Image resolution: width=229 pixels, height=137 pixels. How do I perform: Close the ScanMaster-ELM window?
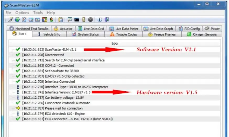(218, 4)
